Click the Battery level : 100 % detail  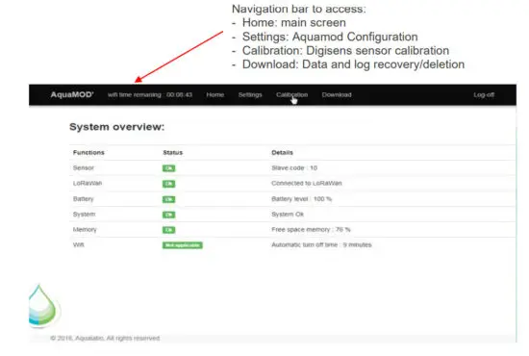pyautogui.click(x=302, y=199)
